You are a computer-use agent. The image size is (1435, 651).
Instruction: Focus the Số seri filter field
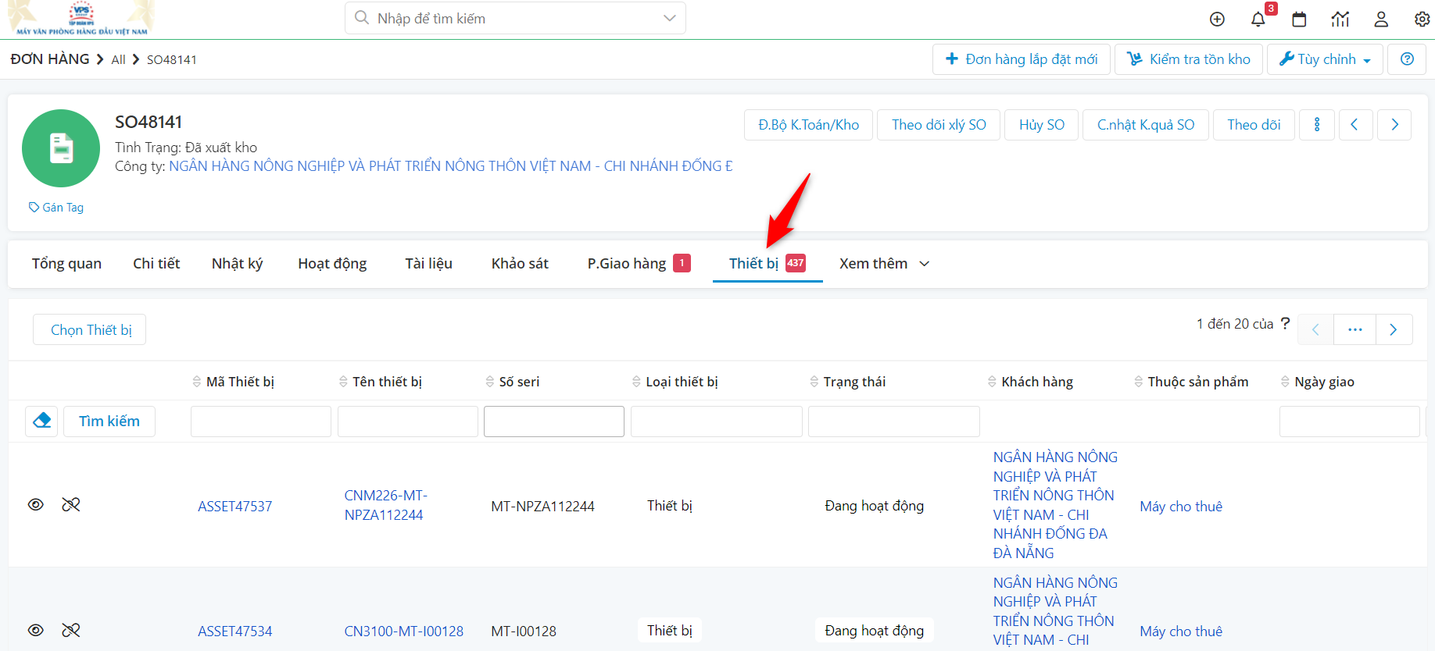click(554, 422)
